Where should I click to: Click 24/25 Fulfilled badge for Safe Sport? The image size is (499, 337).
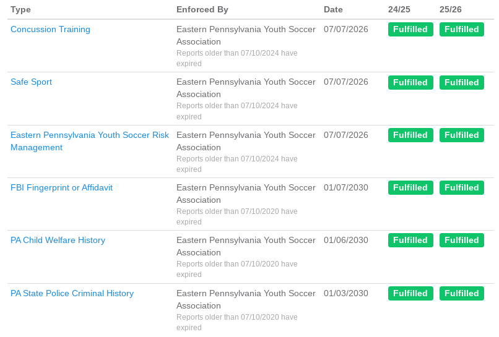coord(410,82)
